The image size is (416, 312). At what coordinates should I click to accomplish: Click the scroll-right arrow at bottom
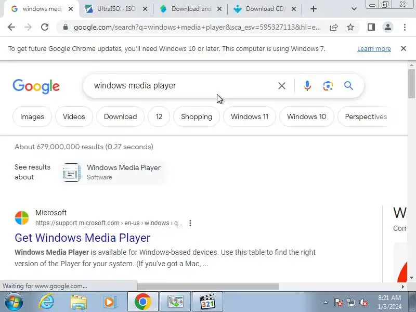click(x=403, y=287)
